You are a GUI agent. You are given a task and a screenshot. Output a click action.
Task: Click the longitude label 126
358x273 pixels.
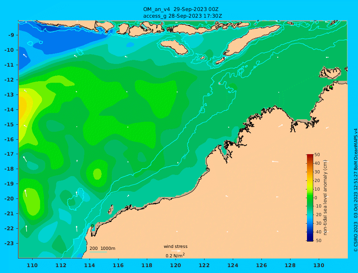click(x=261, y=265)
